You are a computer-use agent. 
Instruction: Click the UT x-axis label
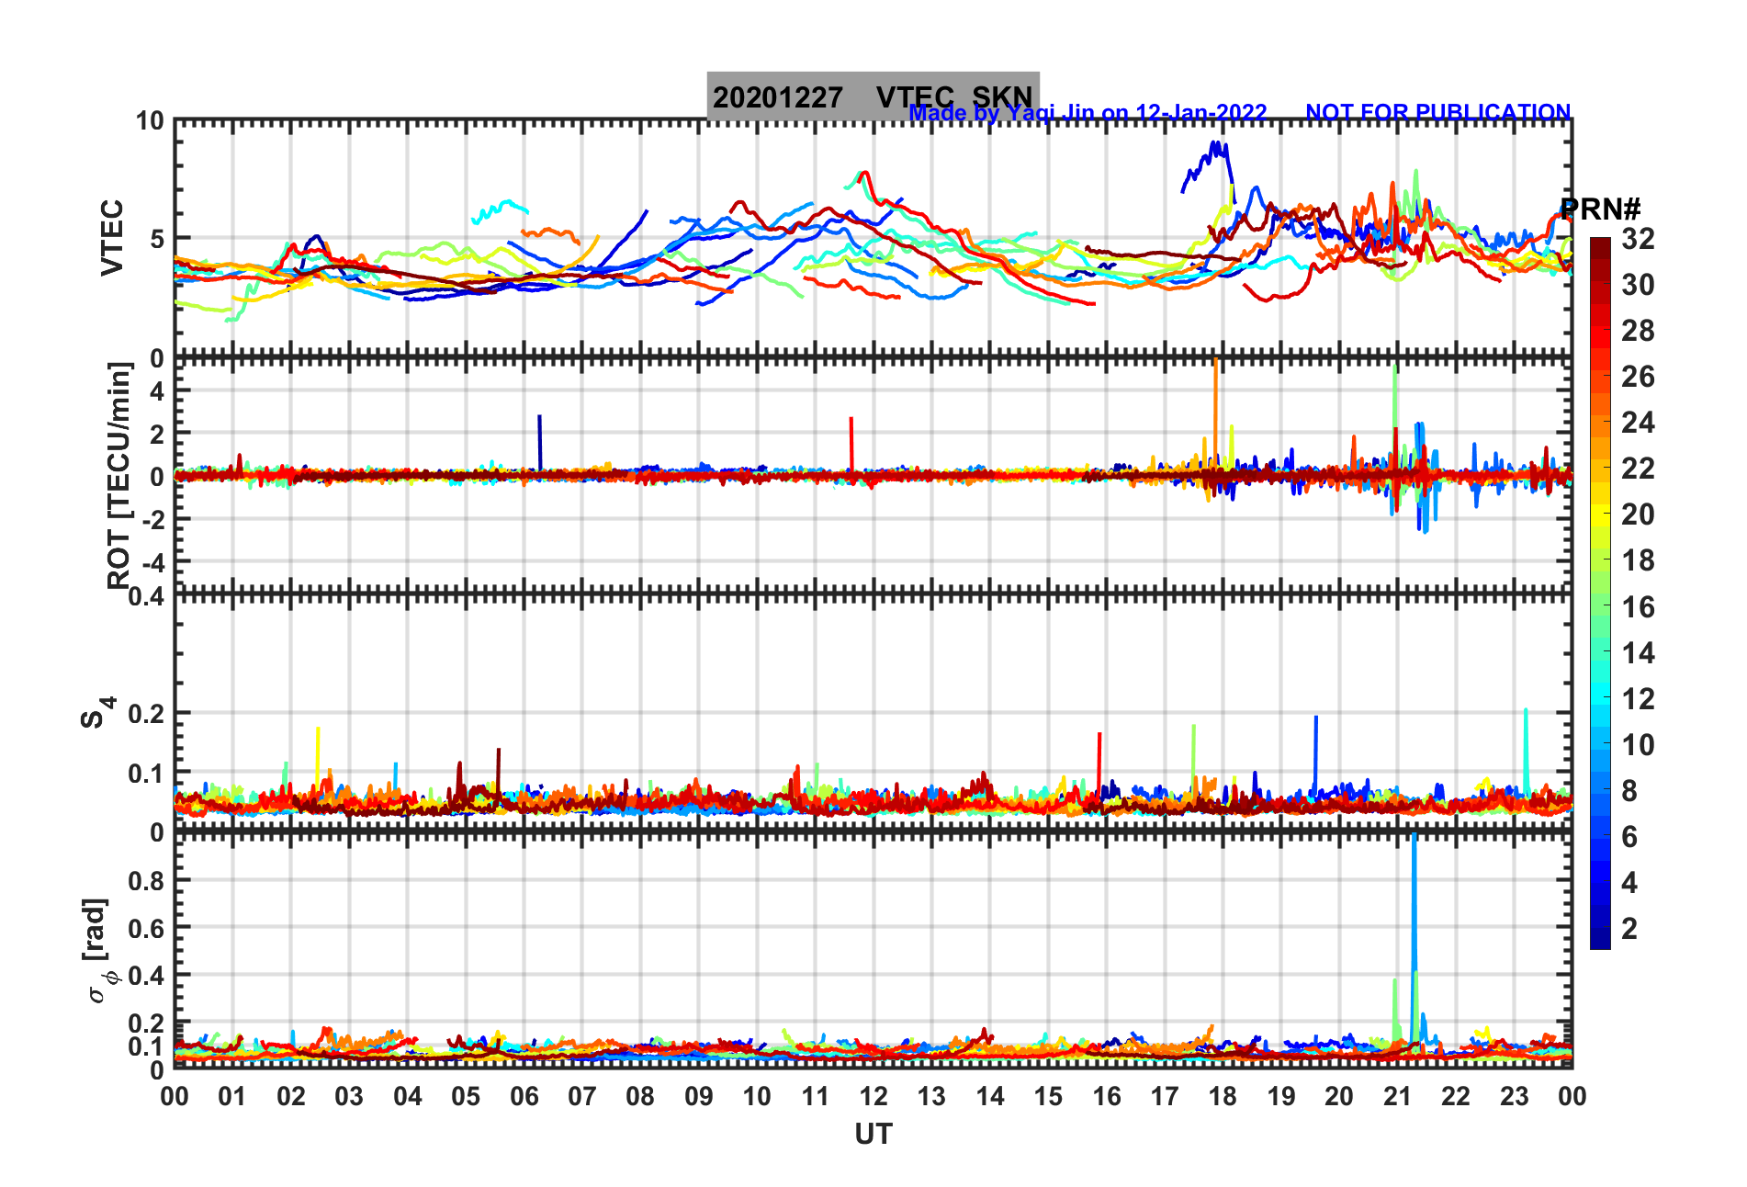pyautogui.click(x=873, y=1135)
